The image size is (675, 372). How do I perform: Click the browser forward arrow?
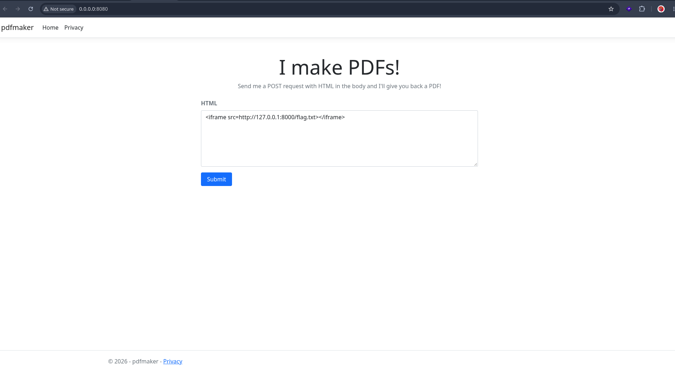[18, 9]
